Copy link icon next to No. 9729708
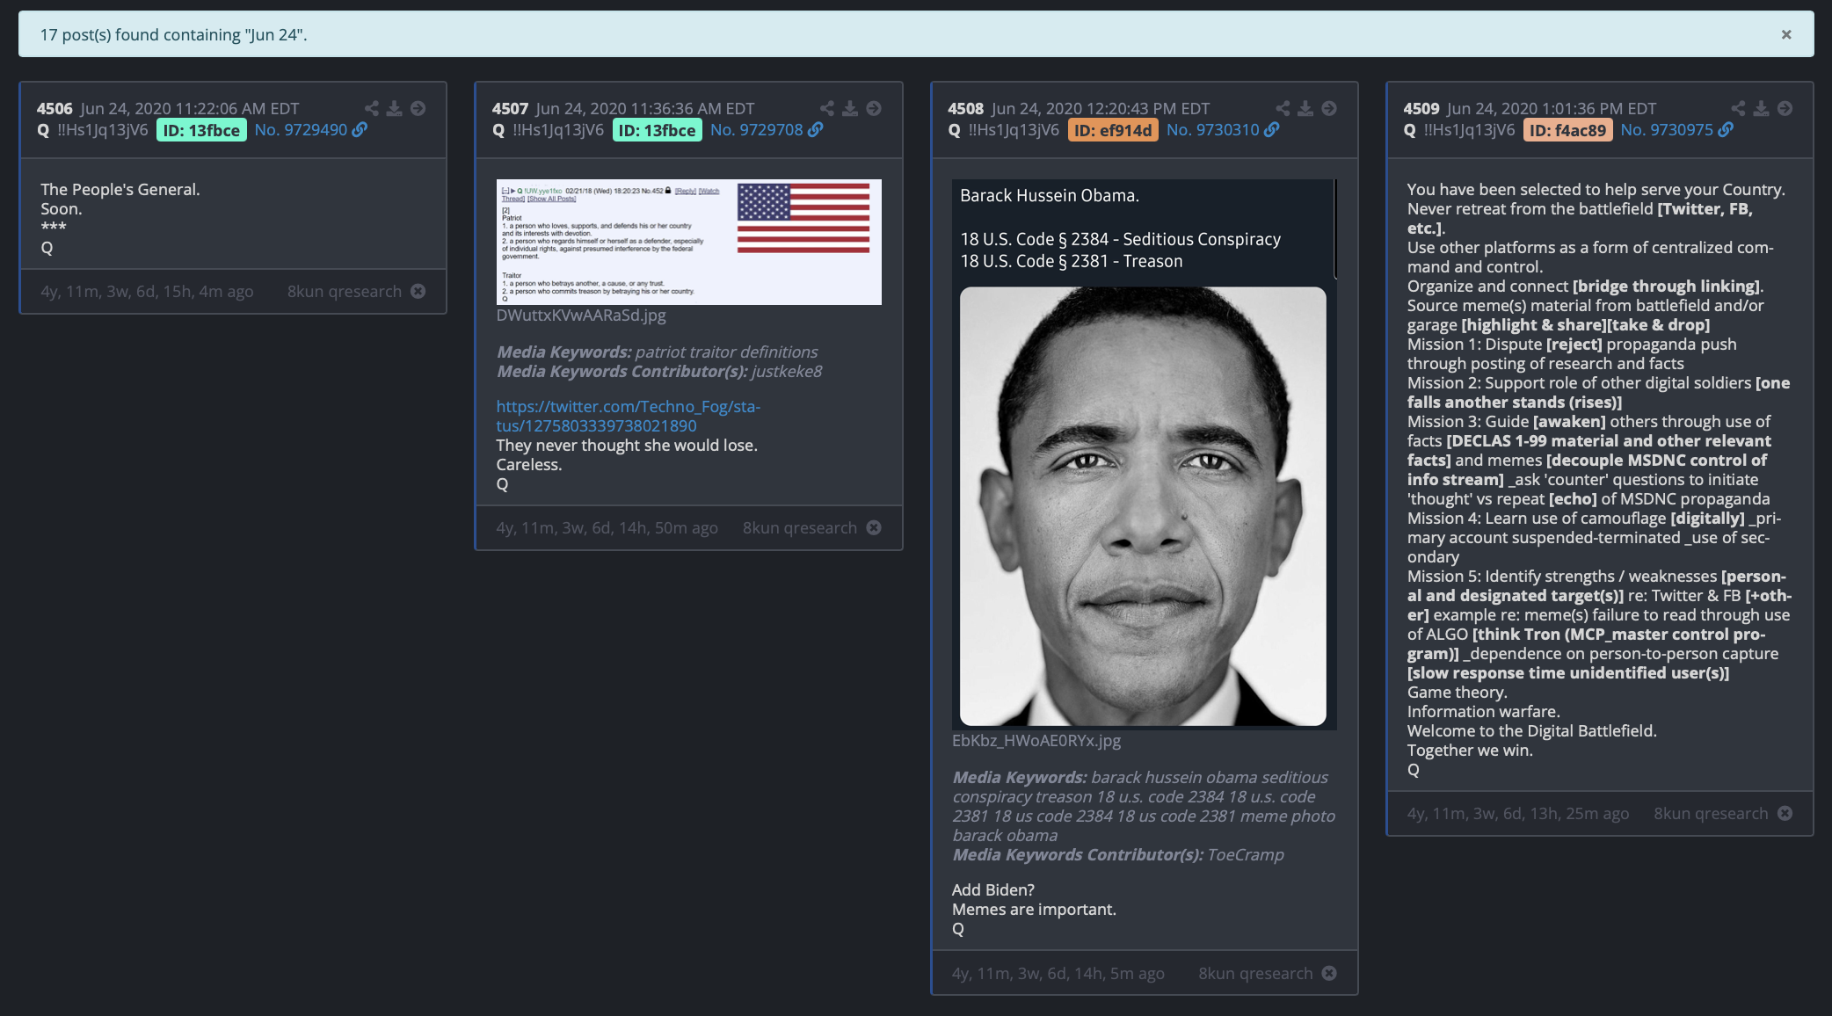This screenshot has width=1832, height=1016. 816,129
